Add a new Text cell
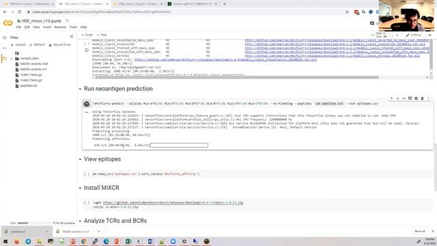This screenshot has width=437, height=246. pyautogui.click(x=102, y=35)
